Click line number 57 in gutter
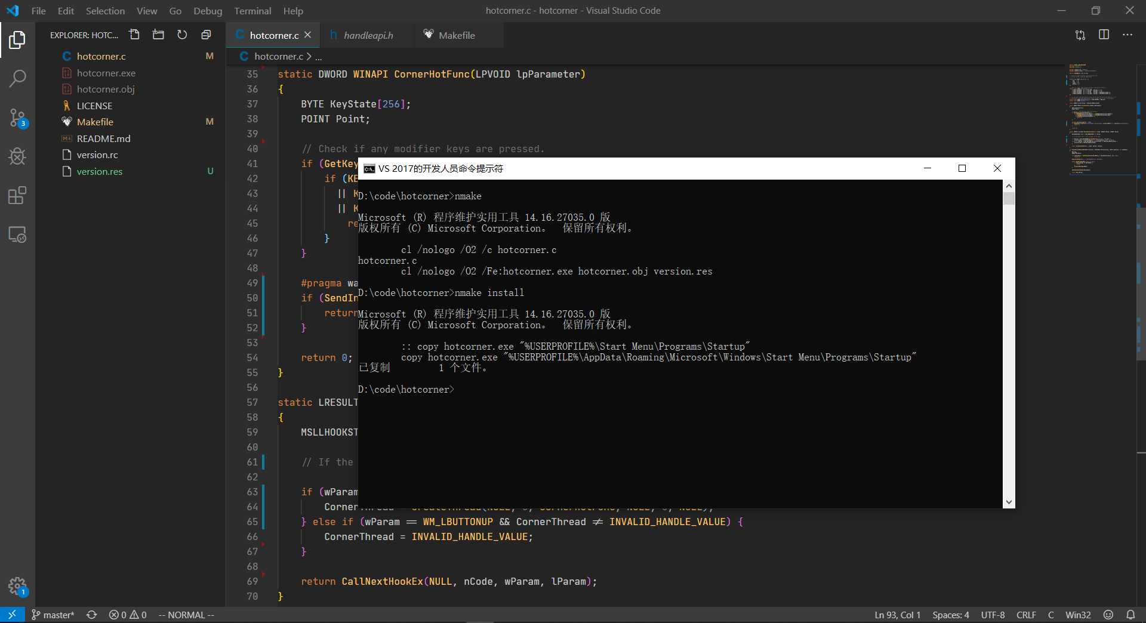The image size is (1146, 623). point(252,402)
